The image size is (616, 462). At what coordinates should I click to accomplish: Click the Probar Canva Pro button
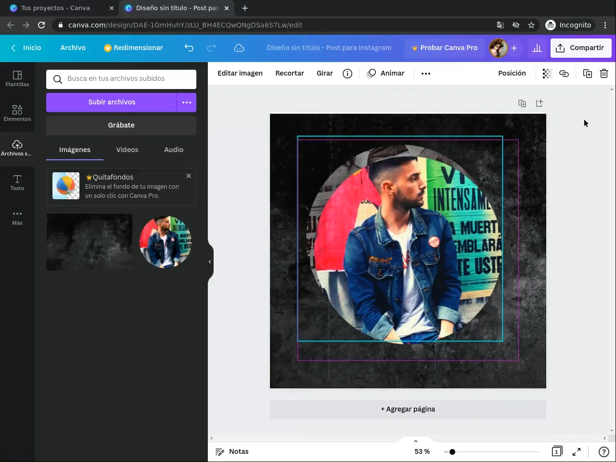tap(445, 48)
